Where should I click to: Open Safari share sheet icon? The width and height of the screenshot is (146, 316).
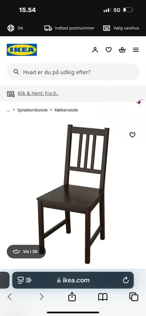(72, 297)
